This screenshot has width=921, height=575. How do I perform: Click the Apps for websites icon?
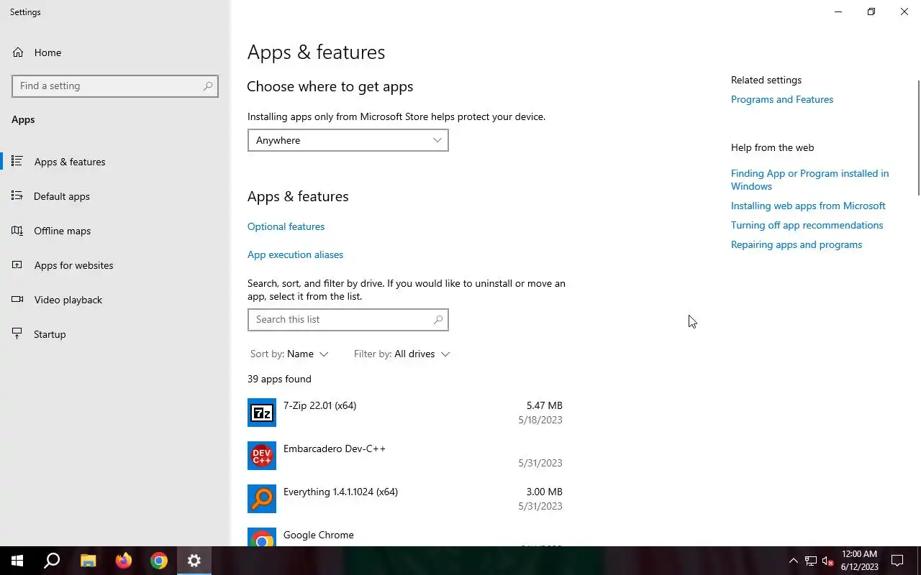pyautogui.click(x=17, y=264)
